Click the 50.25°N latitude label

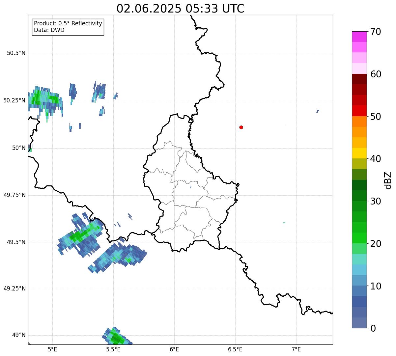click(14, 100)
